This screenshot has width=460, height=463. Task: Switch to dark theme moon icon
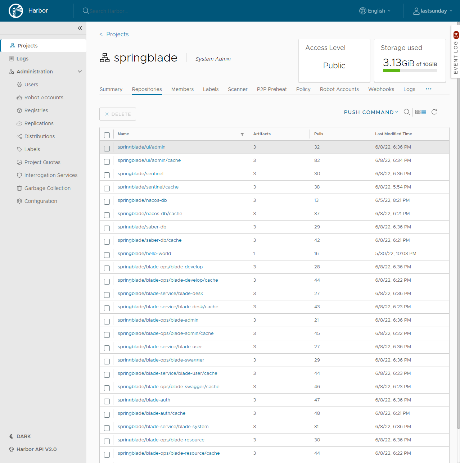pos(12,436)
